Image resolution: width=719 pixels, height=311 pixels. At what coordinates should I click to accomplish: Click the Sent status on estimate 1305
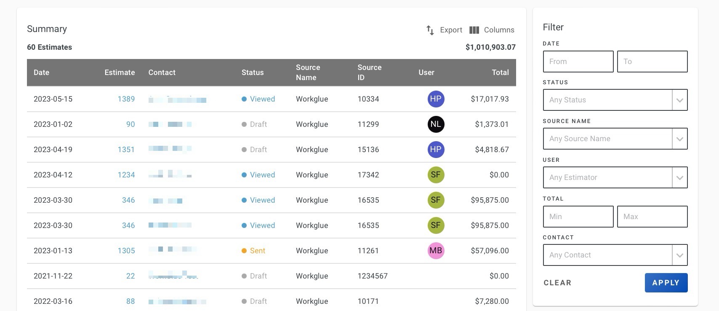[x=253, y=251]
